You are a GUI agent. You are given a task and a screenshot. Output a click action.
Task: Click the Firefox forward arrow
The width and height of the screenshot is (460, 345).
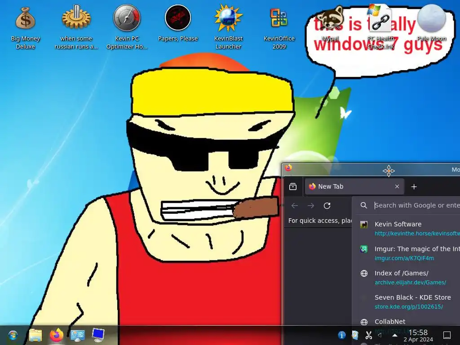pos(311,206)
